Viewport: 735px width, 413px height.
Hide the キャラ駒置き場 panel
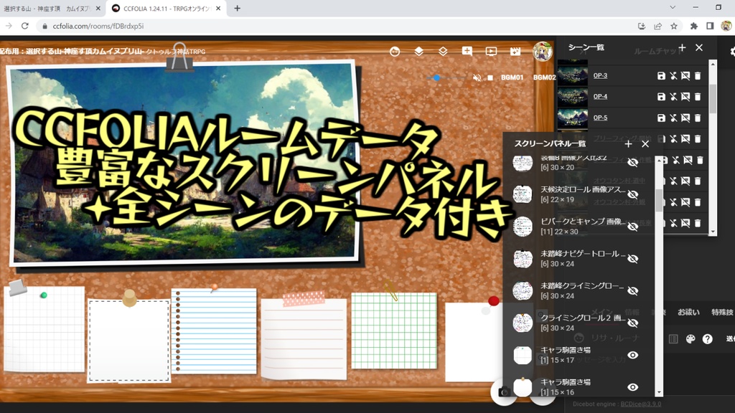[633, 355]
